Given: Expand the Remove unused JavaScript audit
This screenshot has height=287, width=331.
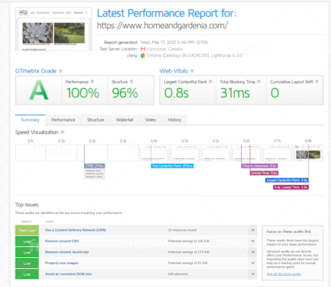Looking at the screenshot, I should point(253,252).
